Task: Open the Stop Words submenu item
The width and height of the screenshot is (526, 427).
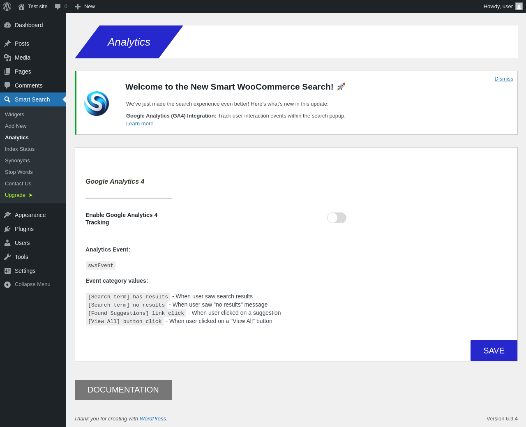Action: 19,172
